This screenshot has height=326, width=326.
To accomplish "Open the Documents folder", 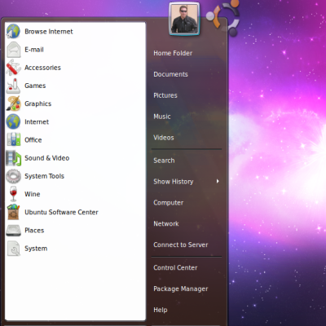I will pyautogui.click(x=170, y=74).
